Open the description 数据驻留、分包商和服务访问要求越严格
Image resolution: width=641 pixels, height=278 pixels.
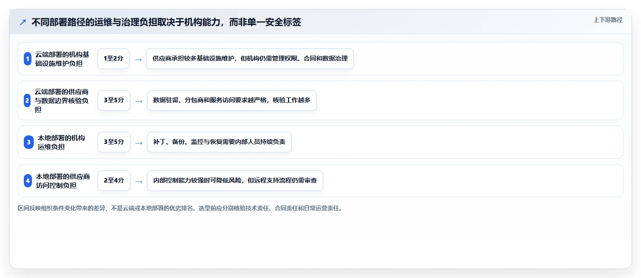232,100
